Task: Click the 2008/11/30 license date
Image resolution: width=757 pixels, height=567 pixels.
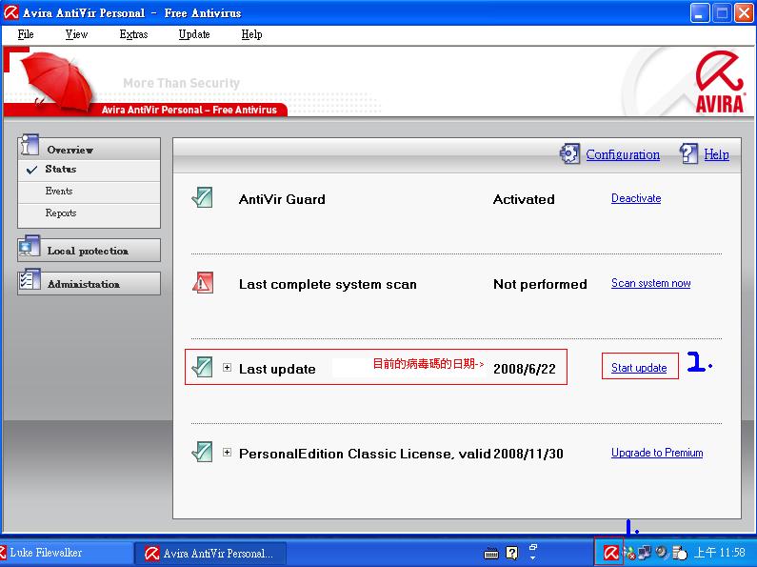Action: 528,454
